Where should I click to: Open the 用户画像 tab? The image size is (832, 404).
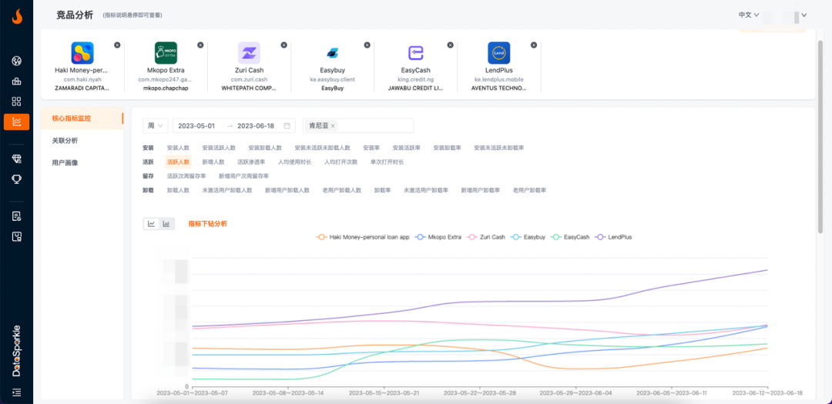(x=65, y=163)
